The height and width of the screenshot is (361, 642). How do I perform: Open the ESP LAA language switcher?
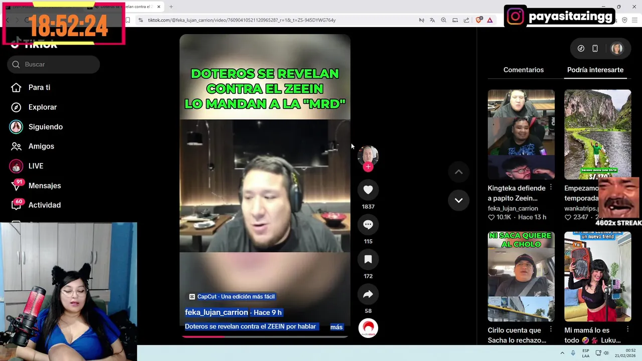click(x=586, y=353)
